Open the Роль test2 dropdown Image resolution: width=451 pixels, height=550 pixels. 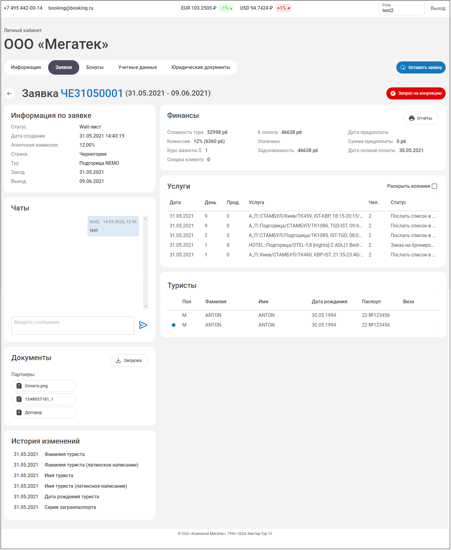401,8
